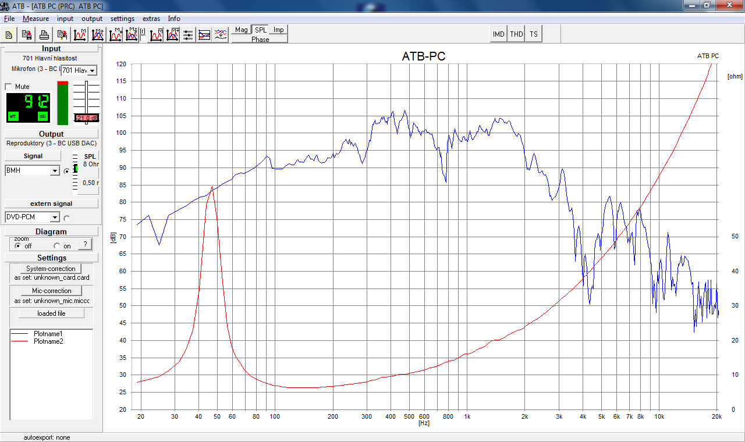Click the M+ graph icon with small square

pyautogui.click(x=132, y=35)
